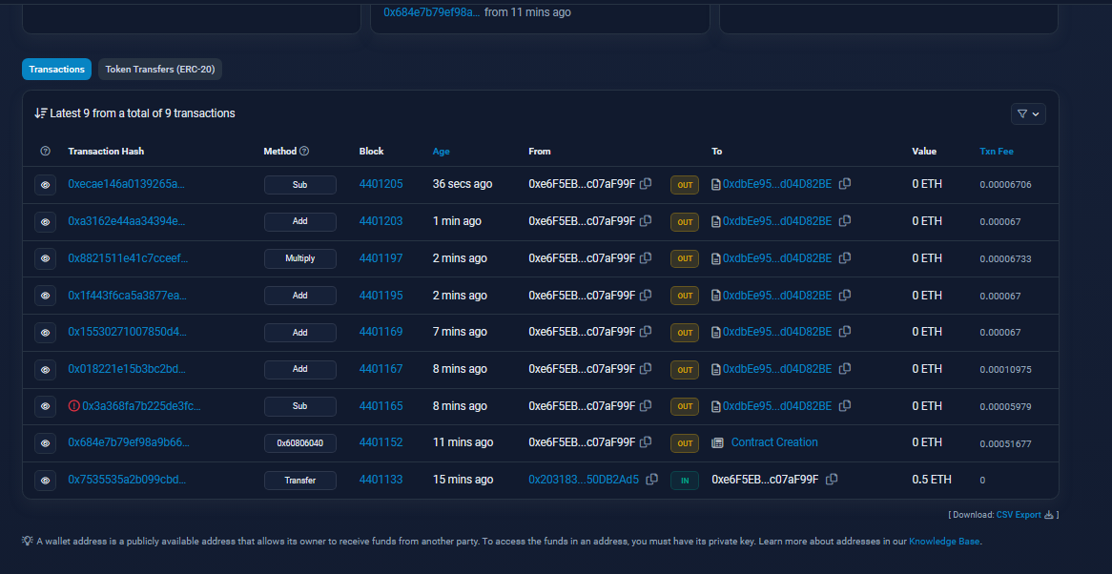Click the Sub method badge in block 4401205 row
The height and width of the screenshot is (574, 1112).
300,185
